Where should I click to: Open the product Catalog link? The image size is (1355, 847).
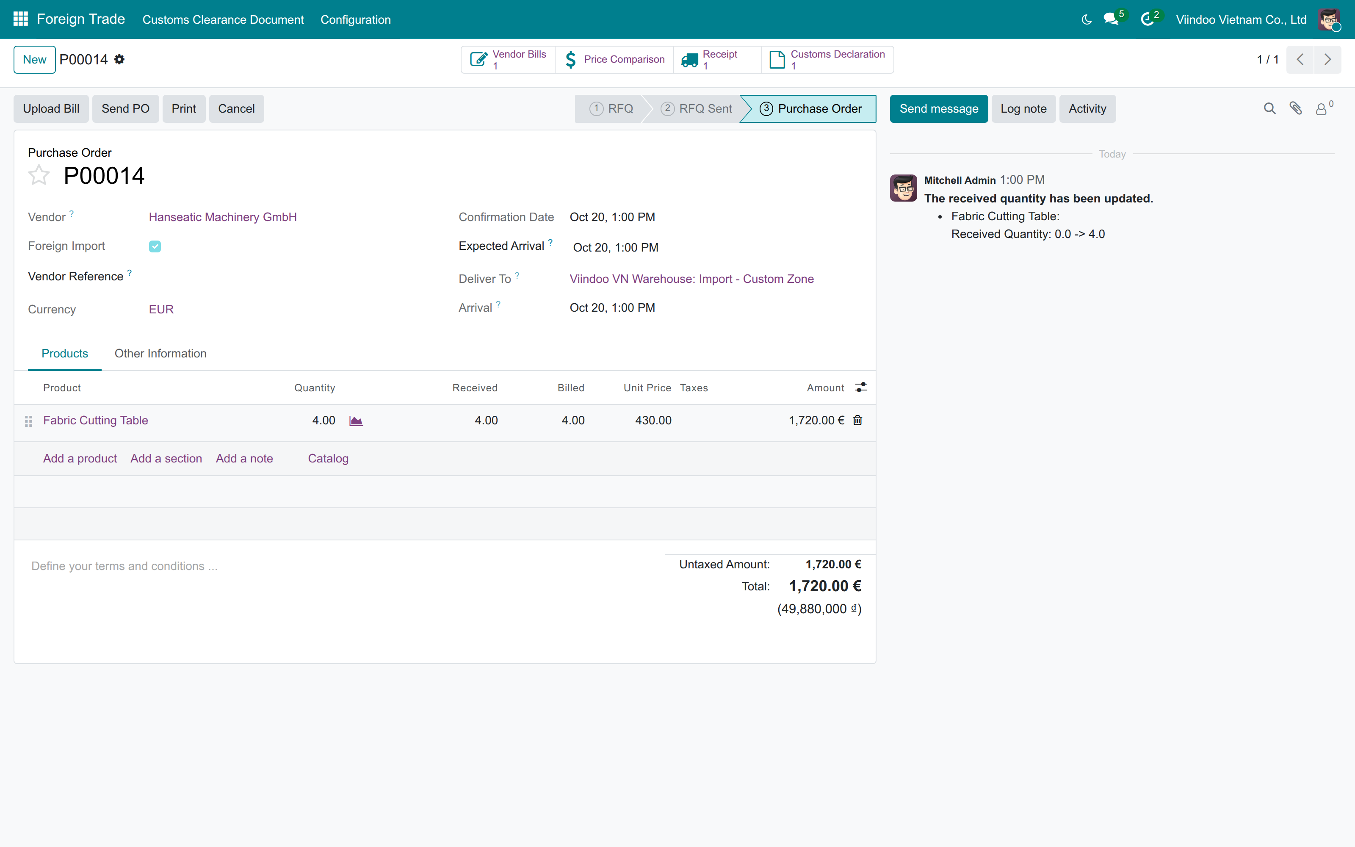coord(328,459)
